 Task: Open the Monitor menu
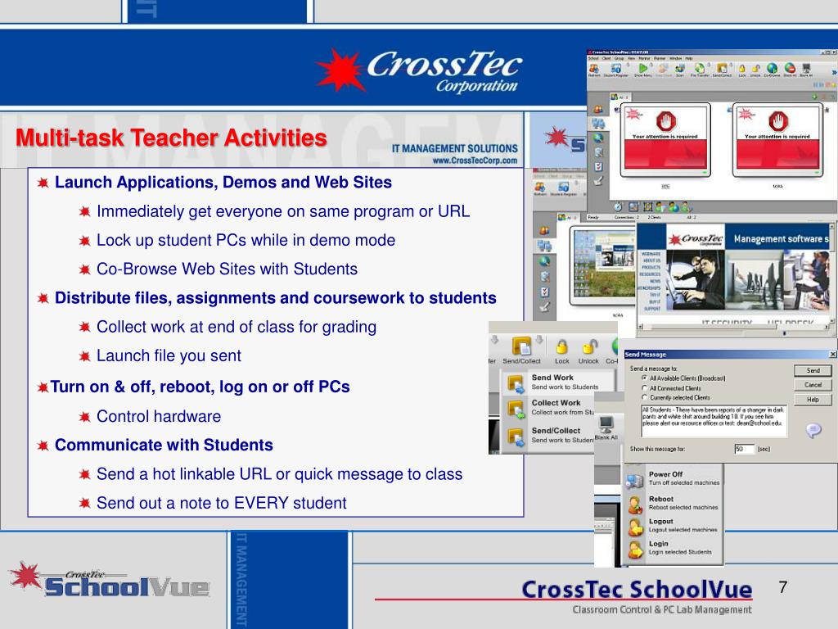click(644, 58)
